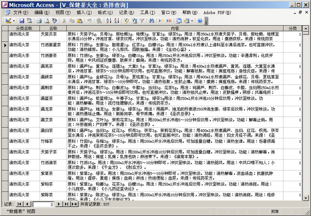The image size is (311, 216).
Task: Click the Insert Hyperlink globe icon
Action: (99, 21)
